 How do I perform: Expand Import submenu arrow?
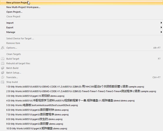(x=161, y=23)
